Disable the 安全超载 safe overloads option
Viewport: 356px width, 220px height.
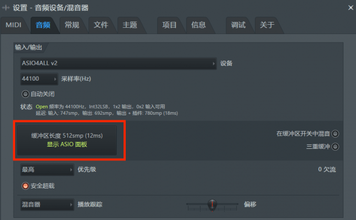point(25,186)
